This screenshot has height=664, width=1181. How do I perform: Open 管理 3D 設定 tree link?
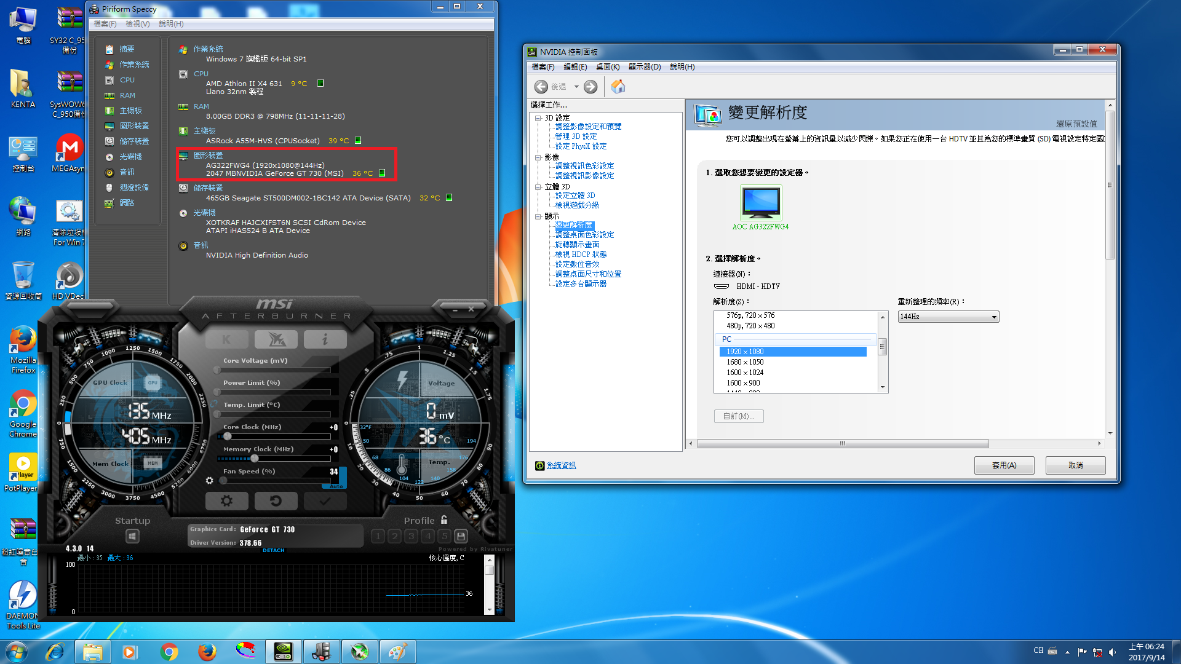(x=576, y=136)
